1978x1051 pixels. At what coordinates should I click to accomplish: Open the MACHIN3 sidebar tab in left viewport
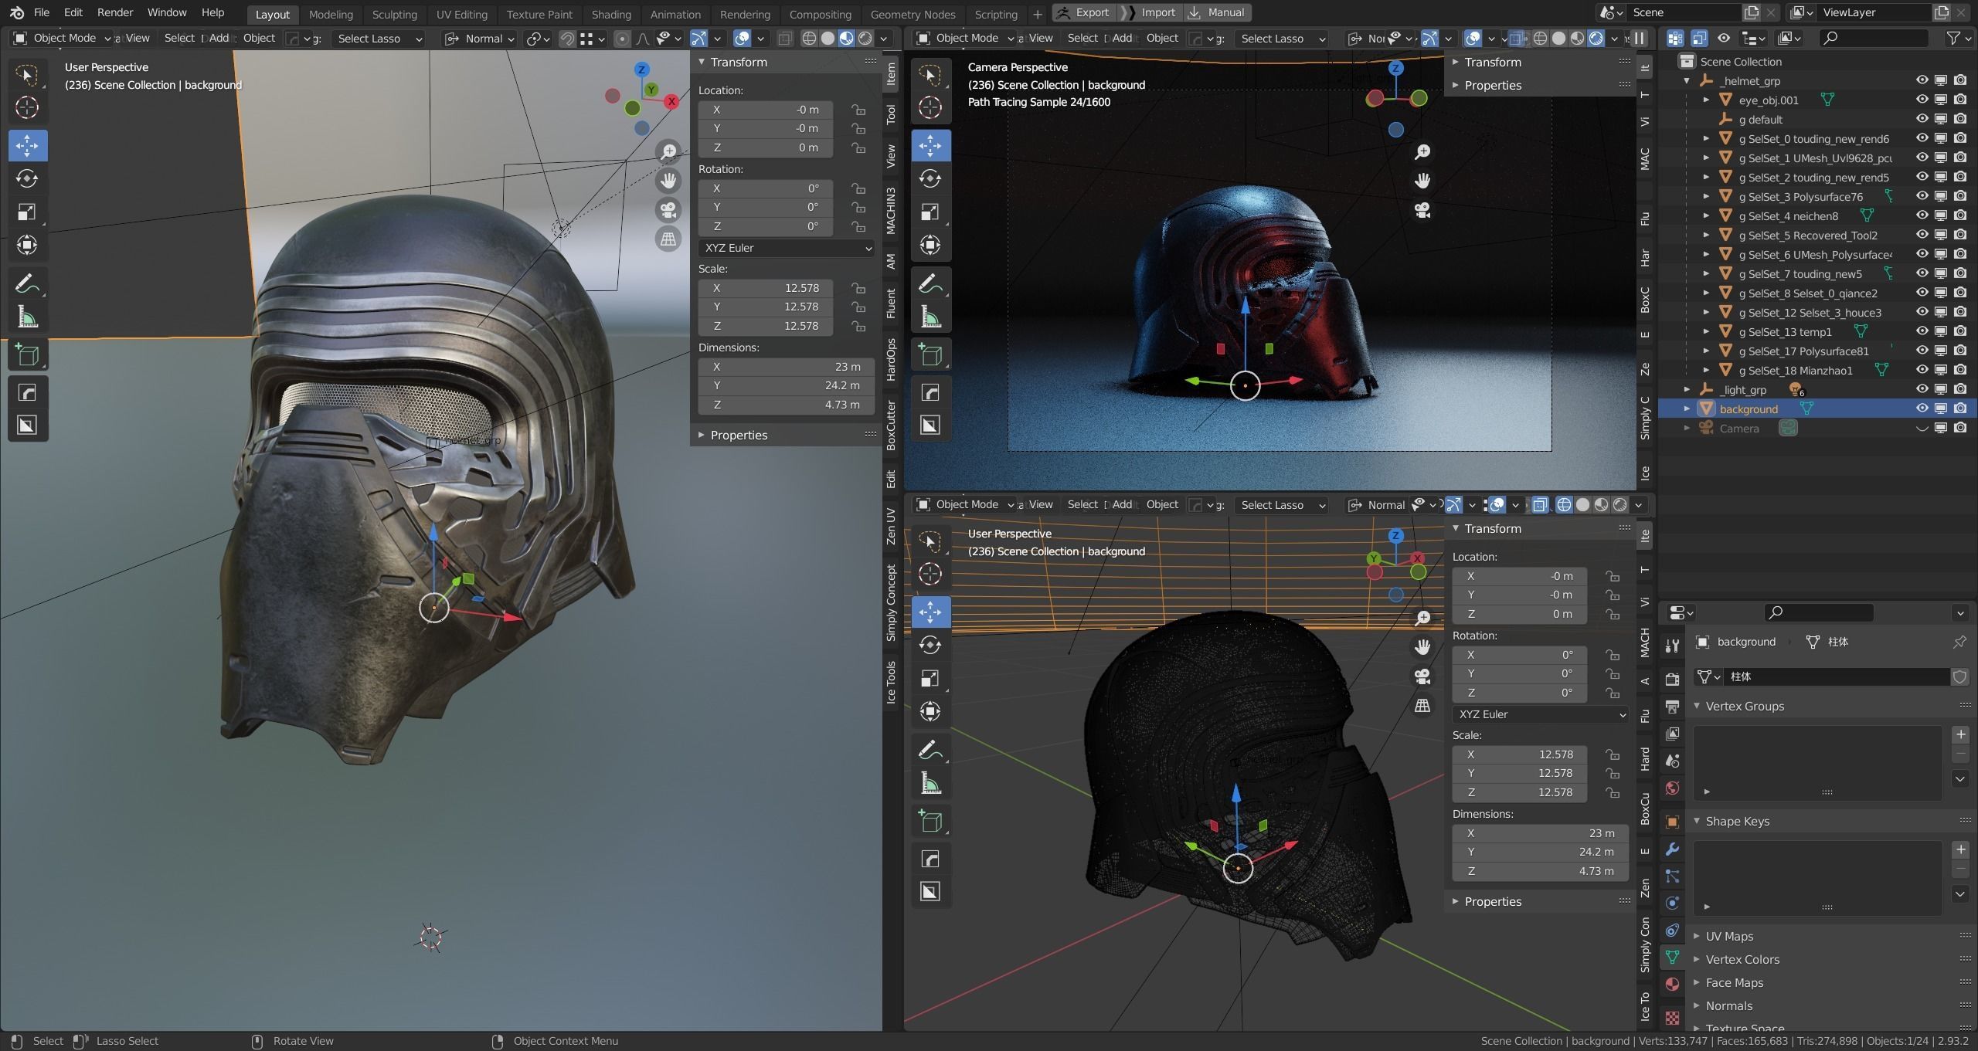coord(891,211)
